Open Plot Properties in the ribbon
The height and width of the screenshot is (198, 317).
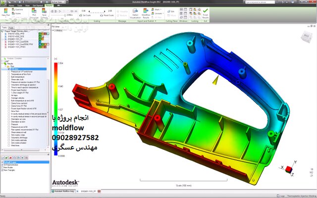point(34,13)
